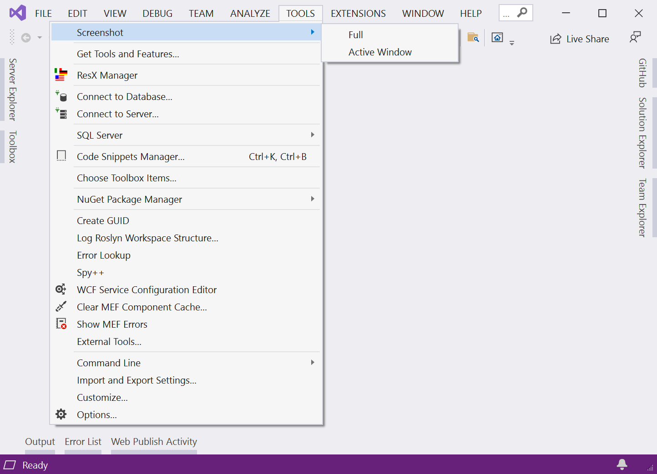Image resolution: width=657 pixels, height=474 pixels.
Task: Open the HELP menu
Action: [x=470, y=14]
